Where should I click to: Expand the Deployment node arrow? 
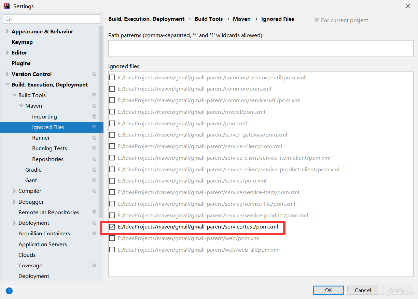[x=14, y=223]
